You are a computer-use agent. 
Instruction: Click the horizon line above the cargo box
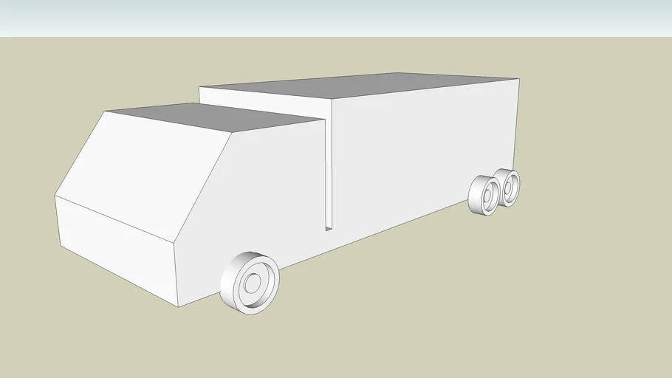pos(369,37)
